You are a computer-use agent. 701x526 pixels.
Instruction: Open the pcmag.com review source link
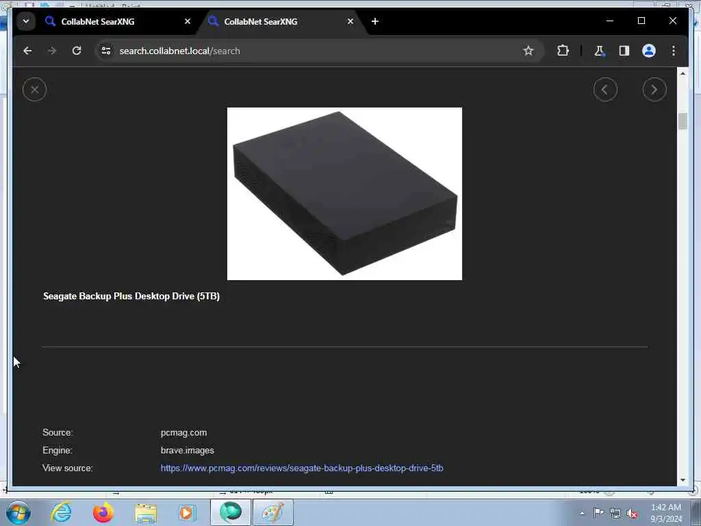click(302, 468)
